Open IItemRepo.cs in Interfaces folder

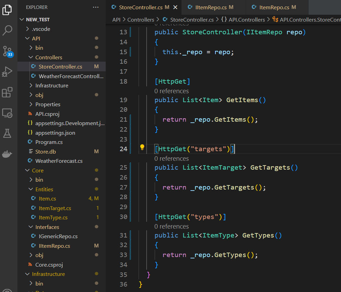[x=62, y=246]
